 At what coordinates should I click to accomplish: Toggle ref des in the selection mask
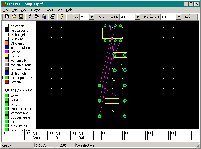[x=7, y=100]
